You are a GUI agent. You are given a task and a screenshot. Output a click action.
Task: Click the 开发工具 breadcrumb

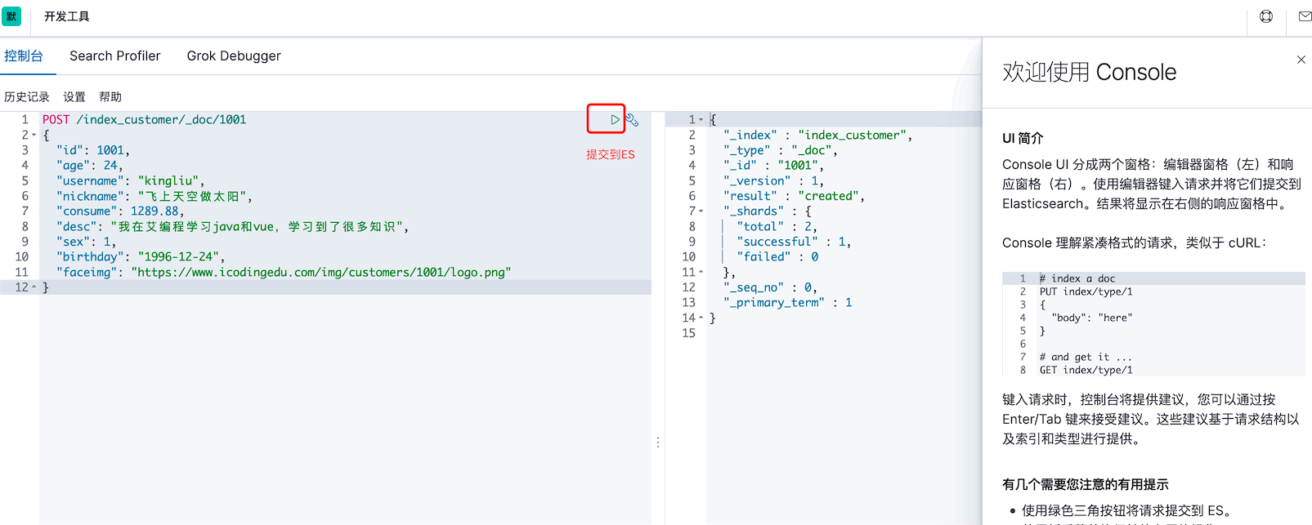coord(67,16)
